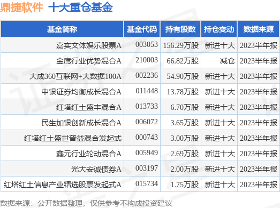Click 新进十大 in the 嘉实文体娱乐股票A row
Screen dimensions: 280x208
point(220,45)
